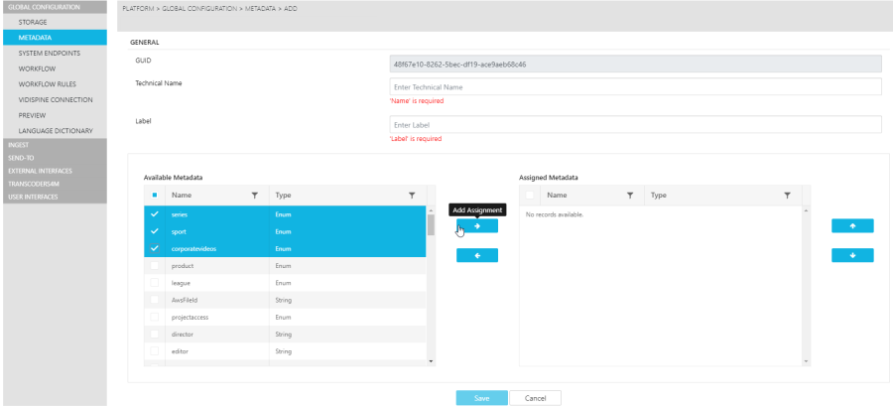
Task: Click the Remove Assignment left-arrow button
Action: click(x=476, y=256)
